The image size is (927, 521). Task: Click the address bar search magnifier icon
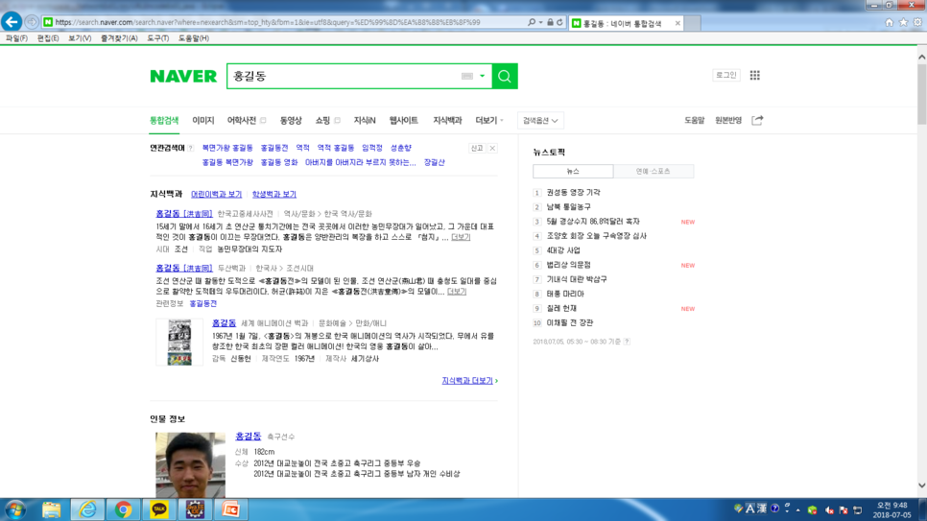click(531, 22)
